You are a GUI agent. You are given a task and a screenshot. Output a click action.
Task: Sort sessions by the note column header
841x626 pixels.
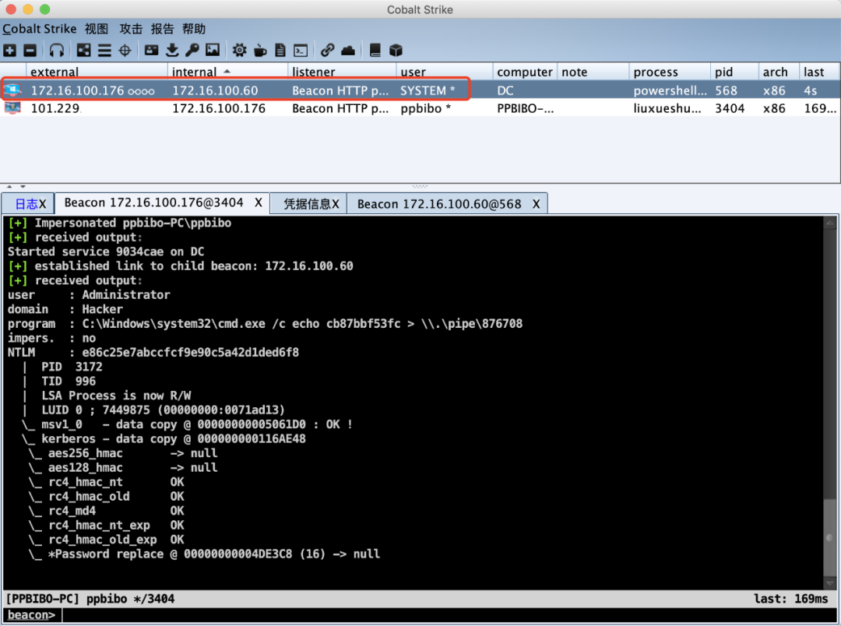tap(593, 72)
